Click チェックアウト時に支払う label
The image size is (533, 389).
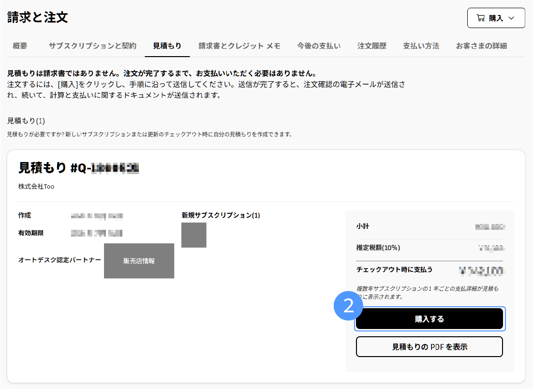394,269
